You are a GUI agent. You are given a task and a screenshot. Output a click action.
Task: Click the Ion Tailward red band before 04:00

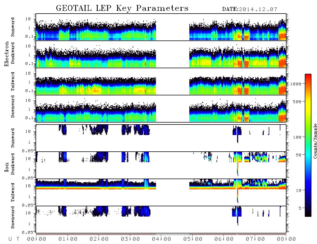point(96,188)
